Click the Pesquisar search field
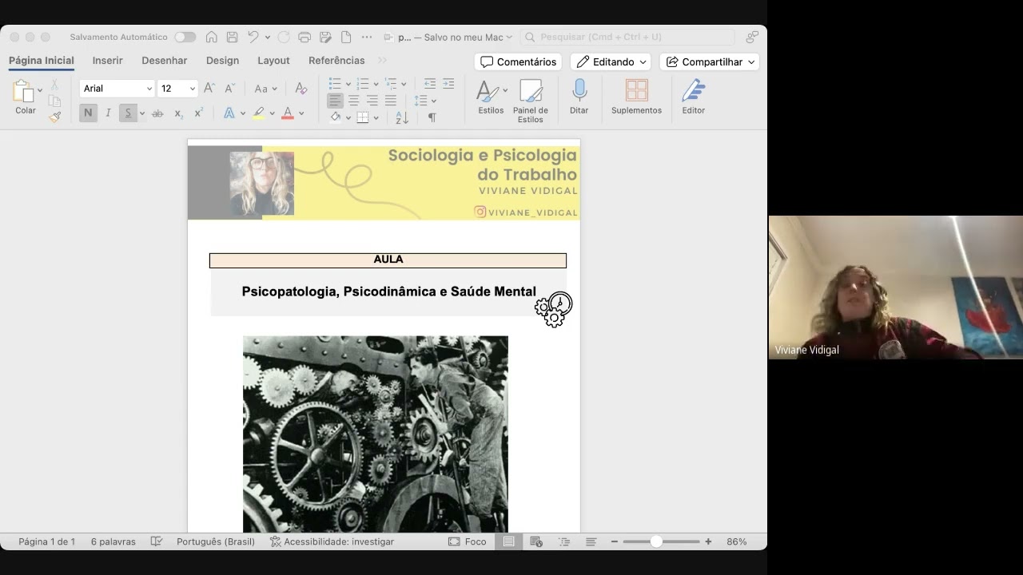1023x575 pixels. point(627,37)
